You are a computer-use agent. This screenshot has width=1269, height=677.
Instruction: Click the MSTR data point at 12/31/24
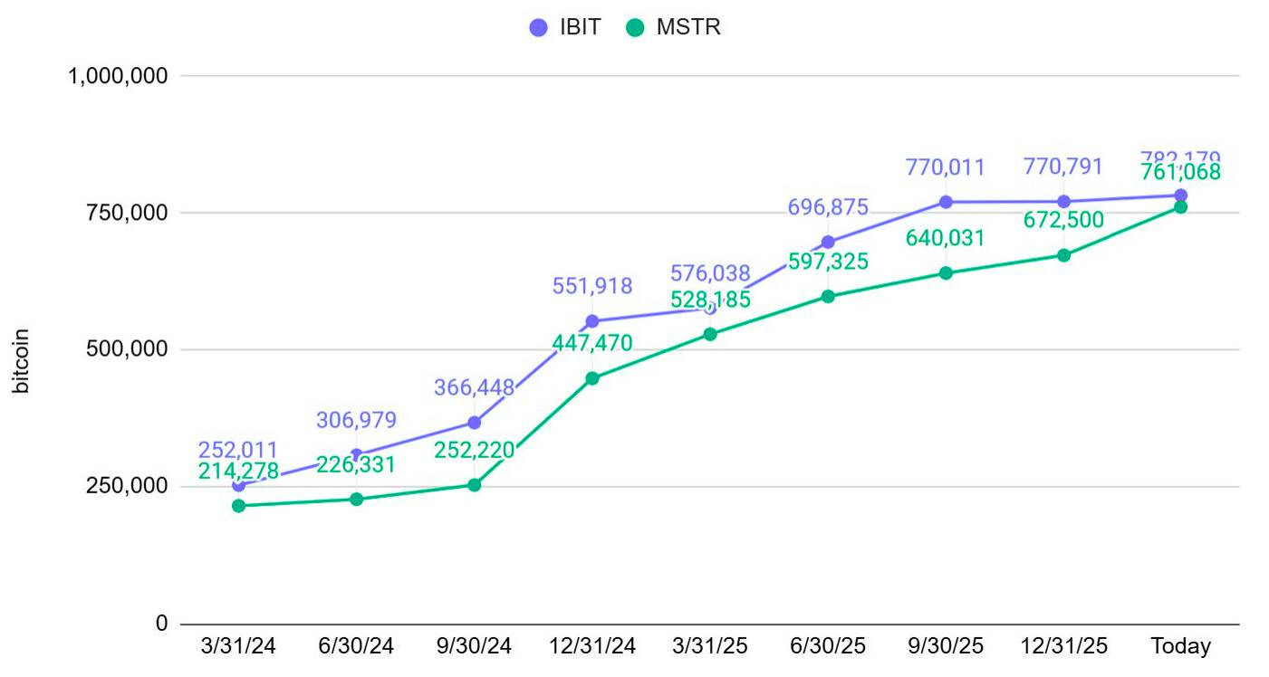pyautogui.click(x=592, y=378)
